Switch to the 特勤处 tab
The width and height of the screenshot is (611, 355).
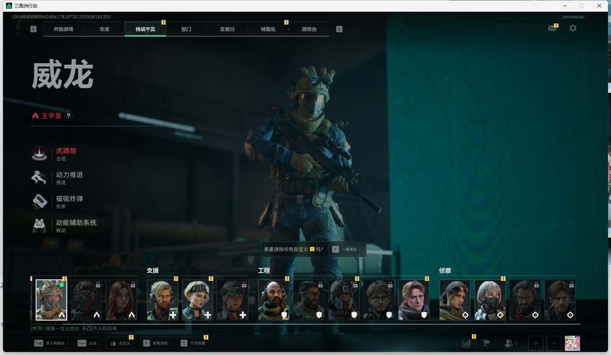coord(268,29)
